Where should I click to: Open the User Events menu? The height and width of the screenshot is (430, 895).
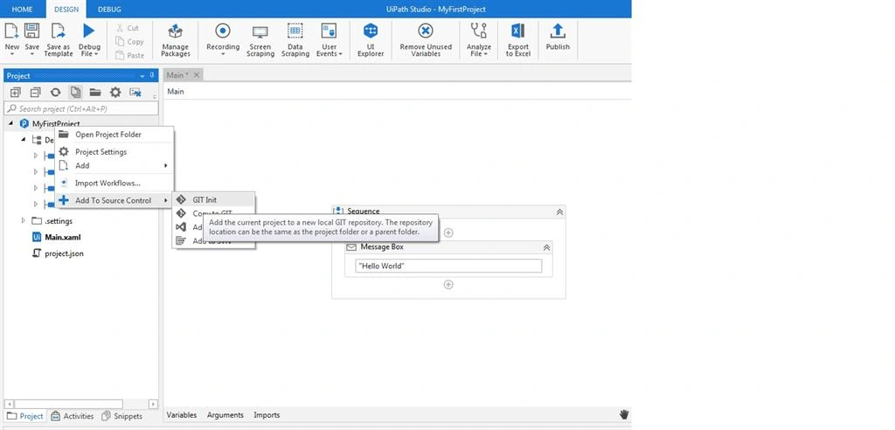pyautogui.click(x=330, y=38)
